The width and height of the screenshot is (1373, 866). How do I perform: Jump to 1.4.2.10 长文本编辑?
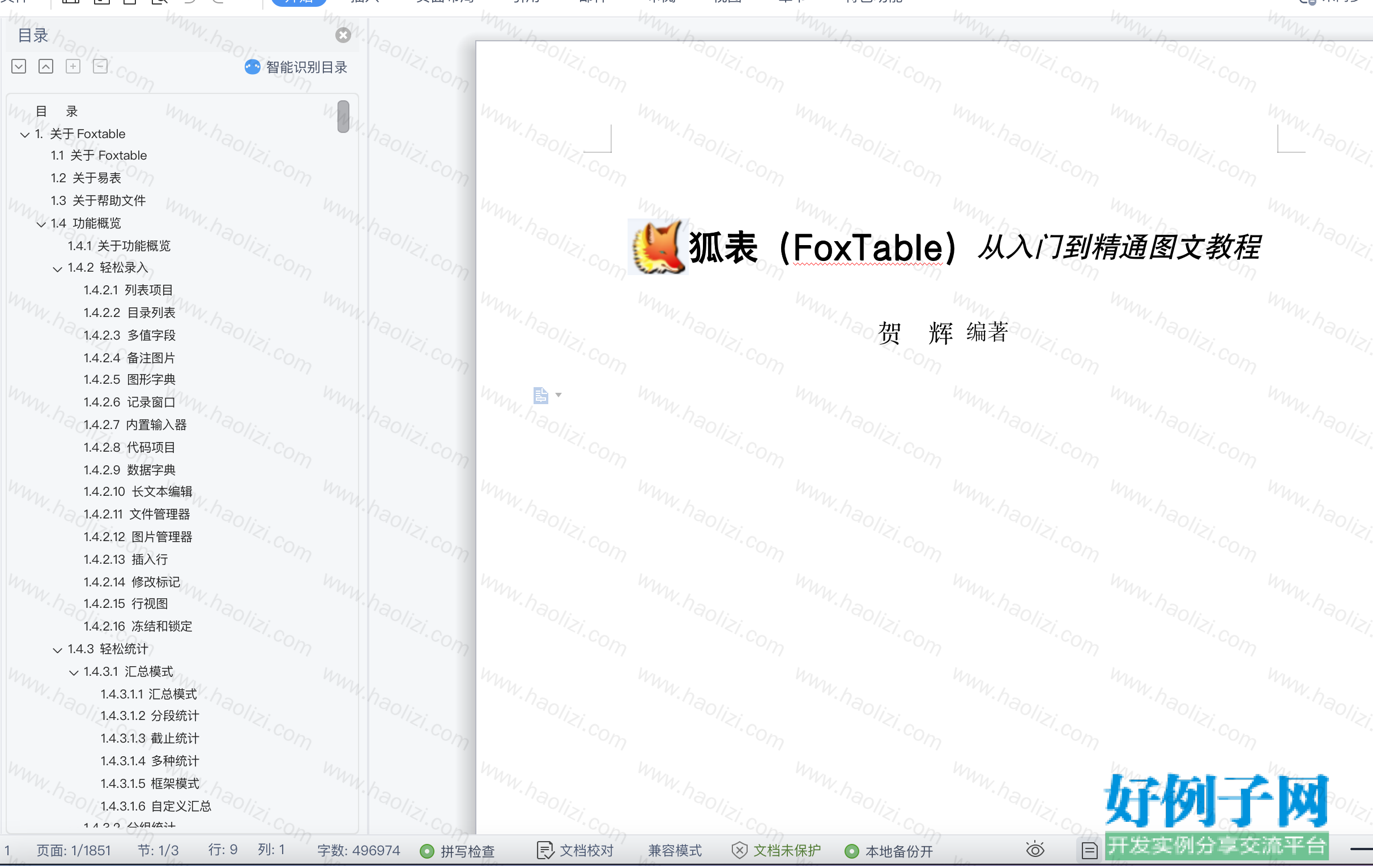[x=138, y=492]
